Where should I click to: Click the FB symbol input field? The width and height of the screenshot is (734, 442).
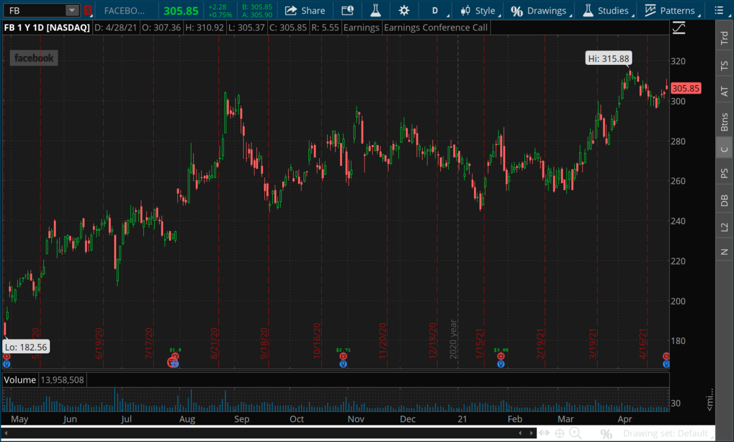click(35, 10)
